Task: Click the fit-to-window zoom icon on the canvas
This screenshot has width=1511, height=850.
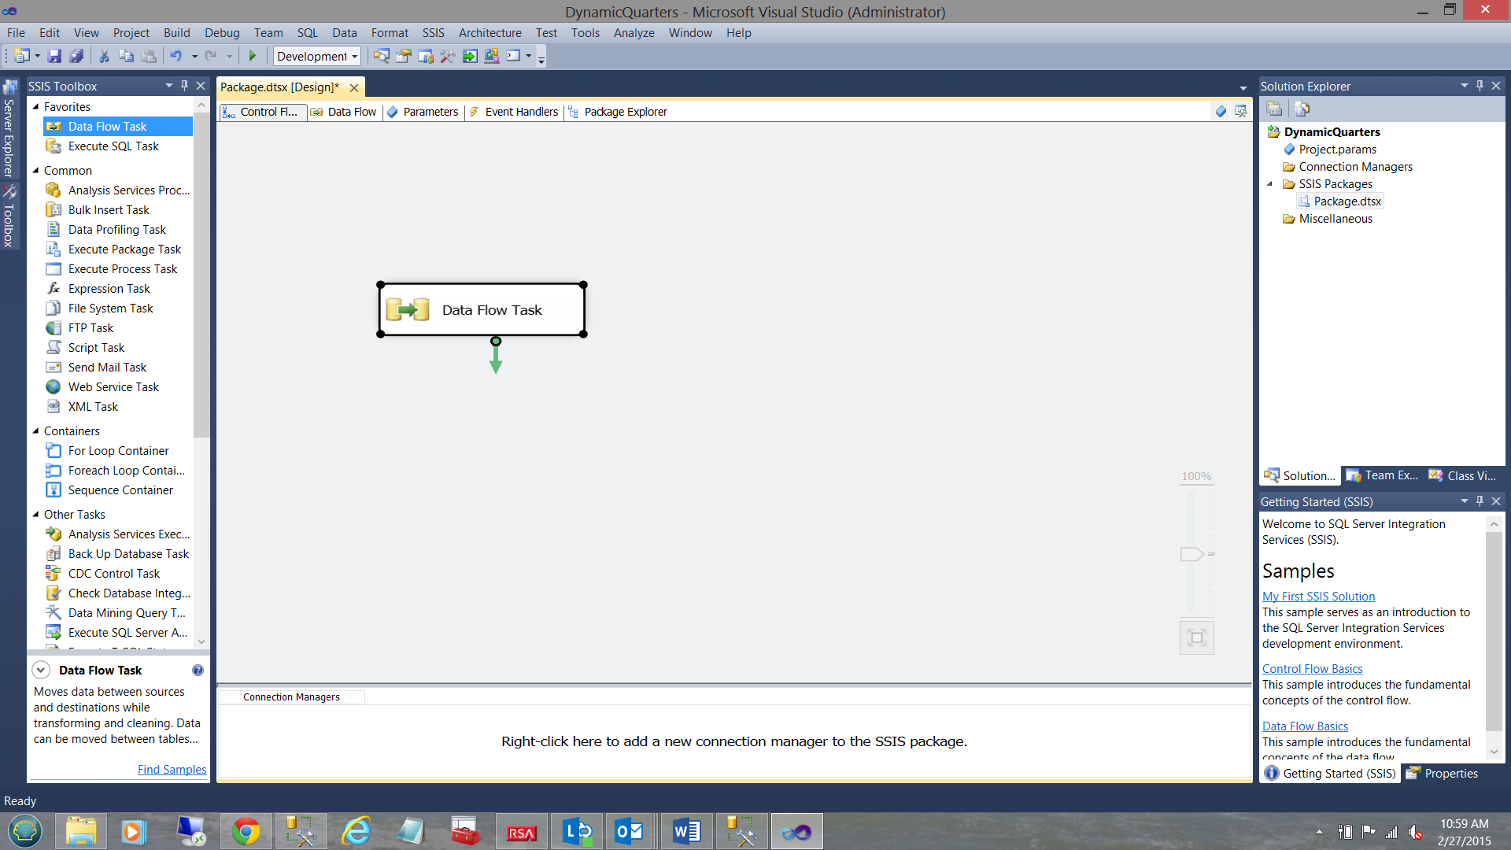Action: click(1196, 637)
